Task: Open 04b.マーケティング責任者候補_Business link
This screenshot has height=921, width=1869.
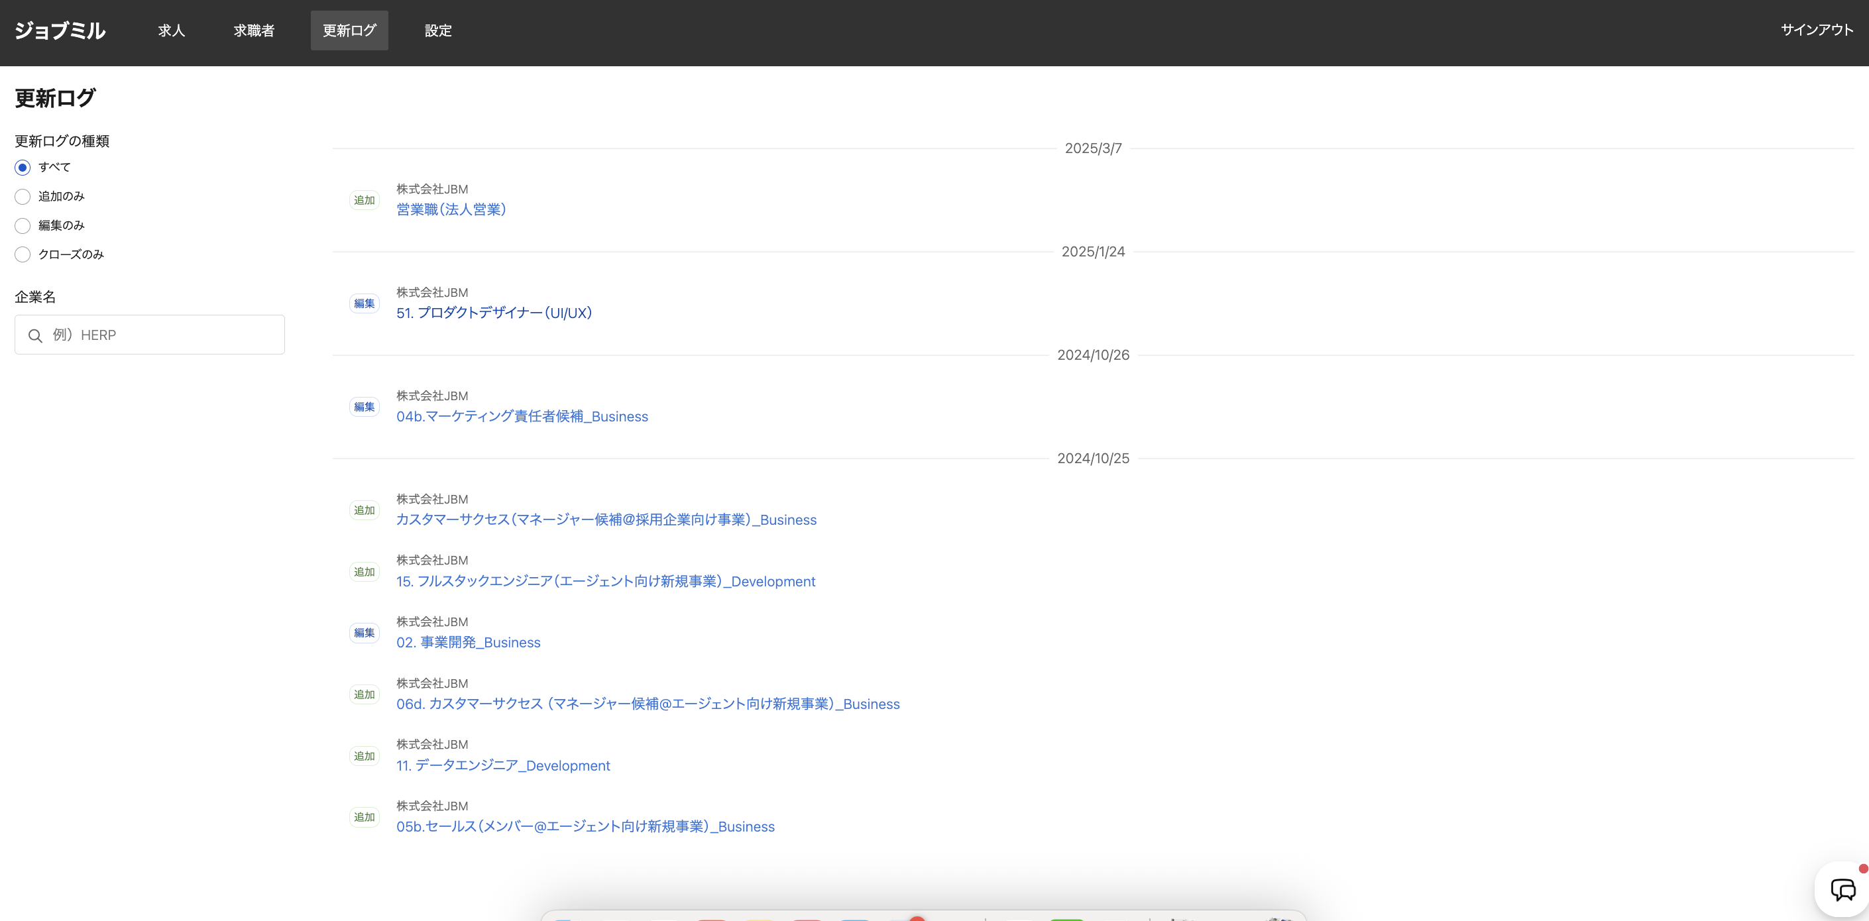Action: [x=522, y=416]
